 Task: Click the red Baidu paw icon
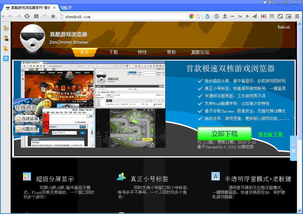click(46, 124)
